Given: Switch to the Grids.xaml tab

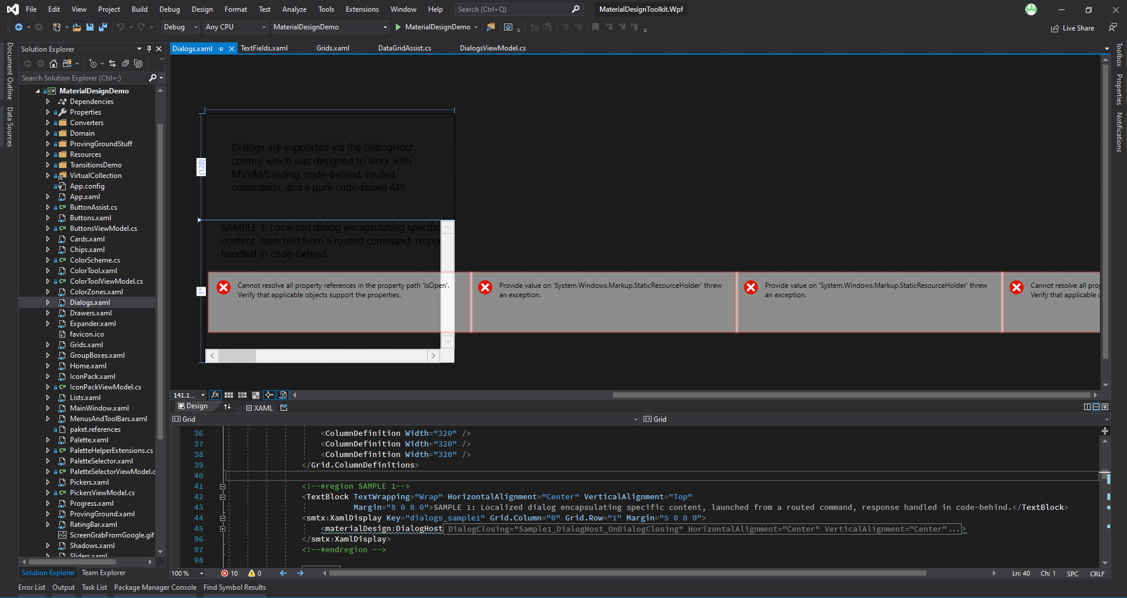Looking at the screenshot, I should click(333, 48).
